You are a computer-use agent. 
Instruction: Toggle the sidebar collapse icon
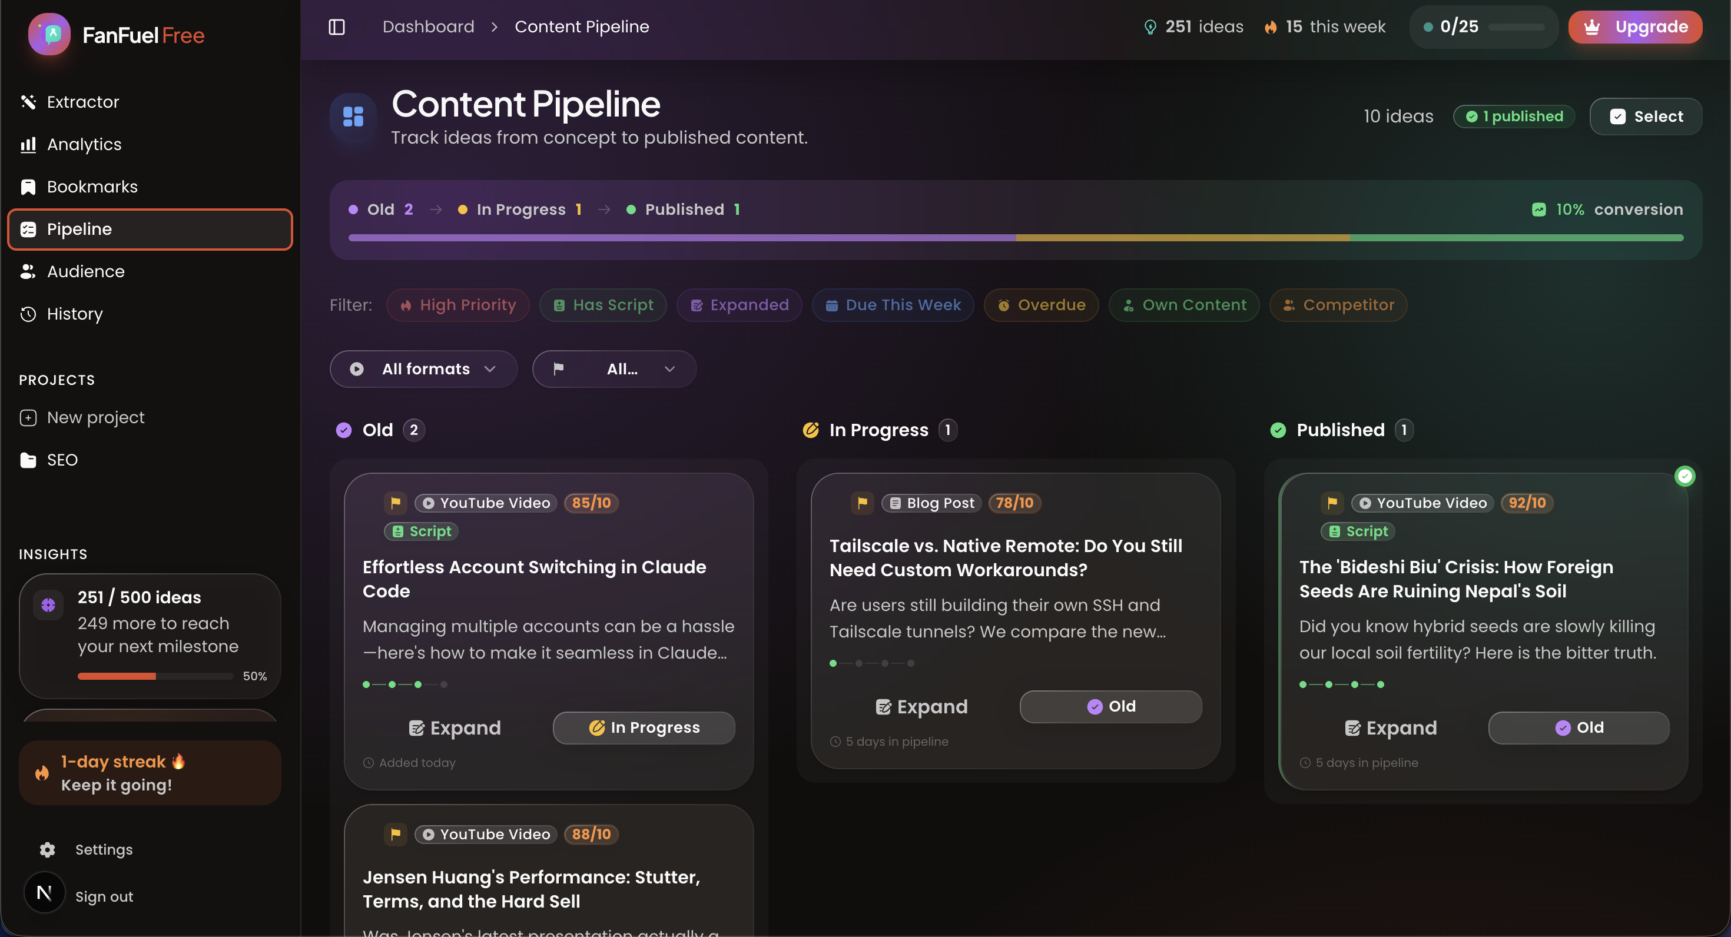[x=337, y=27]
